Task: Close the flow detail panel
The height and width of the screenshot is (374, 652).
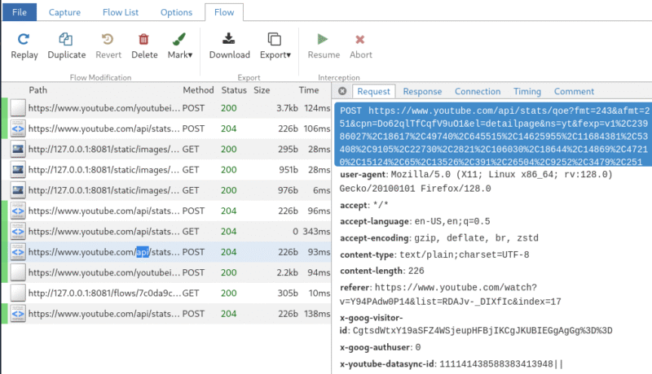Action: [x=342, y=91]
